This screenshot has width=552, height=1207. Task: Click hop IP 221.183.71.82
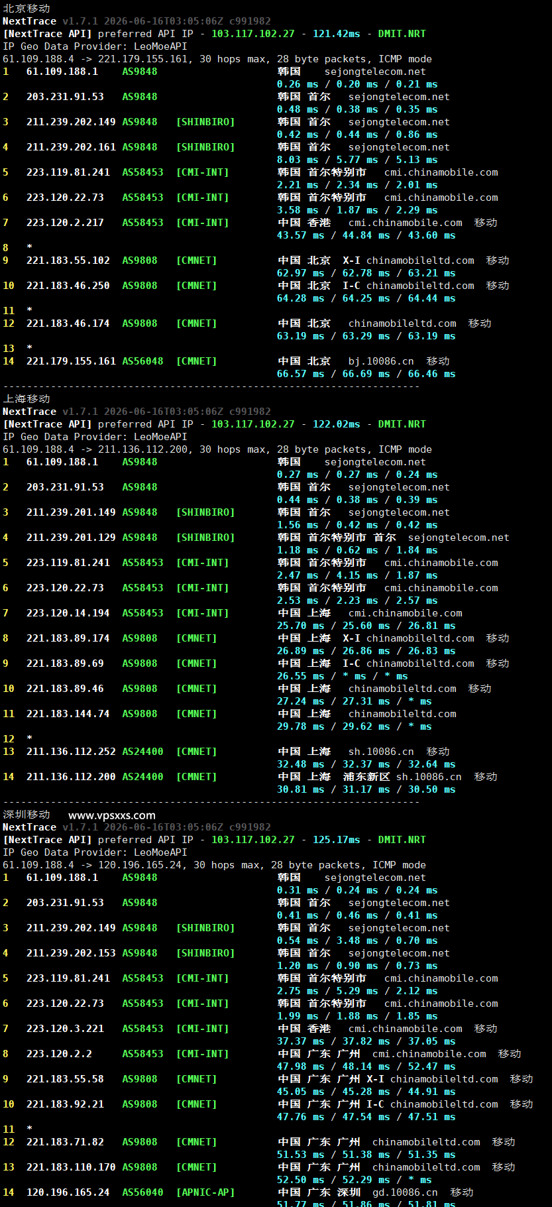click(x=65, y=1142)
